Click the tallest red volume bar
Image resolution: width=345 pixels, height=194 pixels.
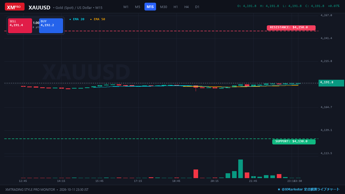pos(196,174)
